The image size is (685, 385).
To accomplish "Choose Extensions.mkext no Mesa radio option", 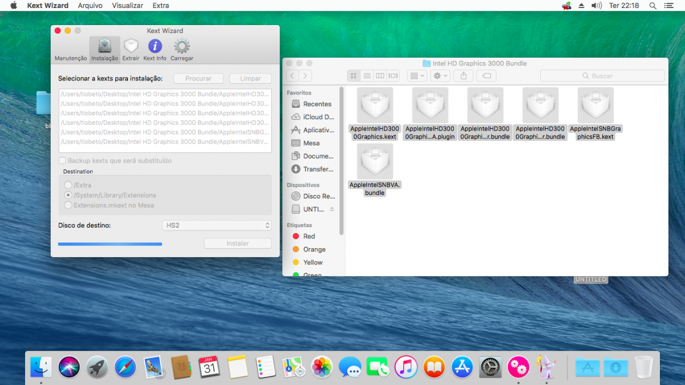I will [x=68, y=205].
